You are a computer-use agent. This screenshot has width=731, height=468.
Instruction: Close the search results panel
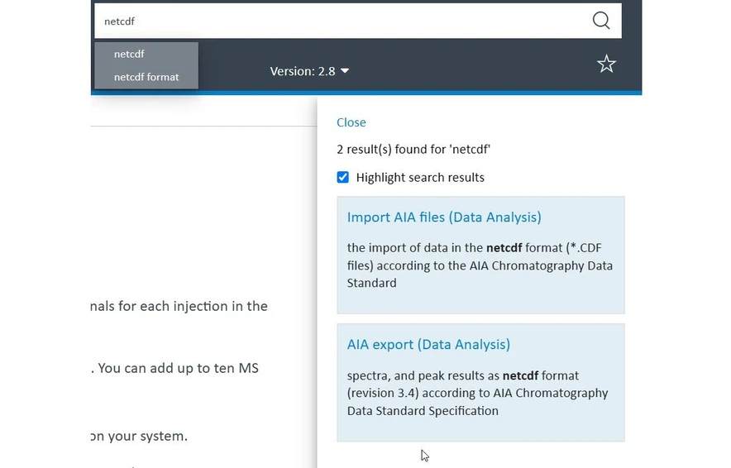point(351,122)
